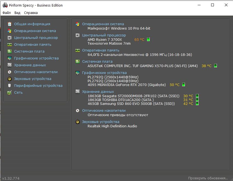Go to Системная плата in the sidebar
Image resolution: width=233 pixels, height=181 pixels.
(x=29, y=51)
